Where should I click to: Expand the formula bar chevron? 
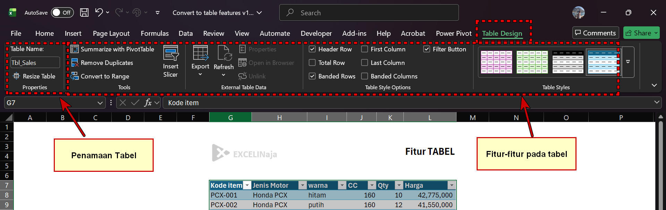tap(657, 102)
